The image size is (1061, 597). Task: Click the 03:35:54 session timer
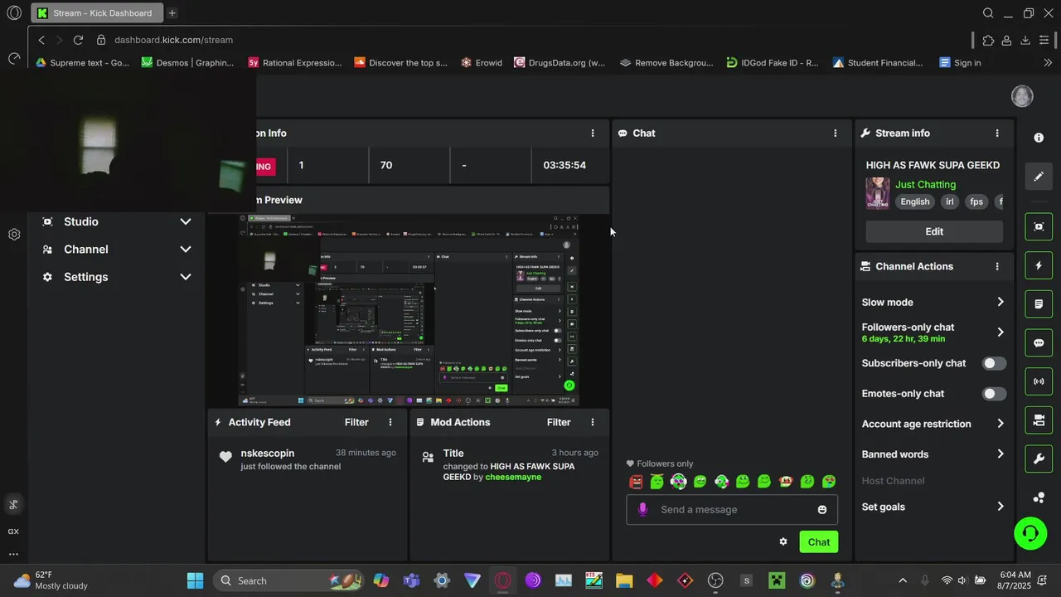pyautogui.click(x=564, y=165)
